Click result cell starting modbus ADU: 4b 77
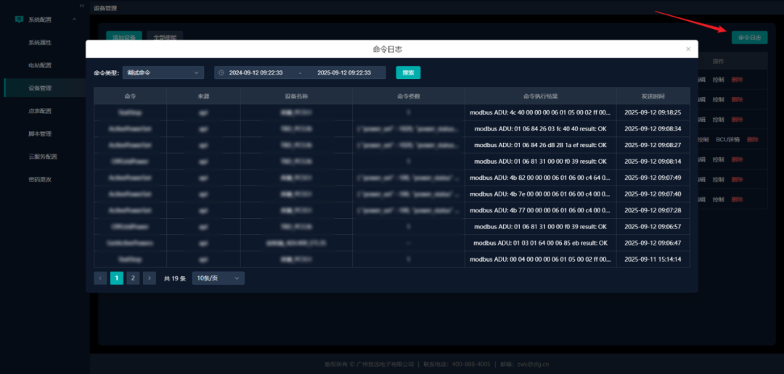This screenshot has width=784, height=374. [541, 210]
